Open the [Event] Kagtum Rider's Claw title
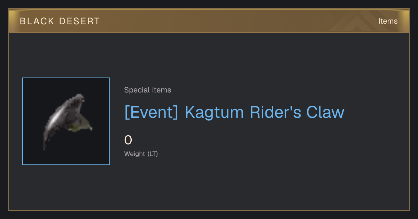 [234, 112]
